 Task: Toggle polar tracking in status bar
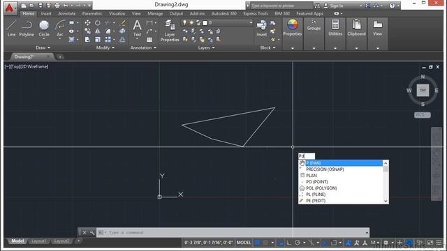coord(298,243)
